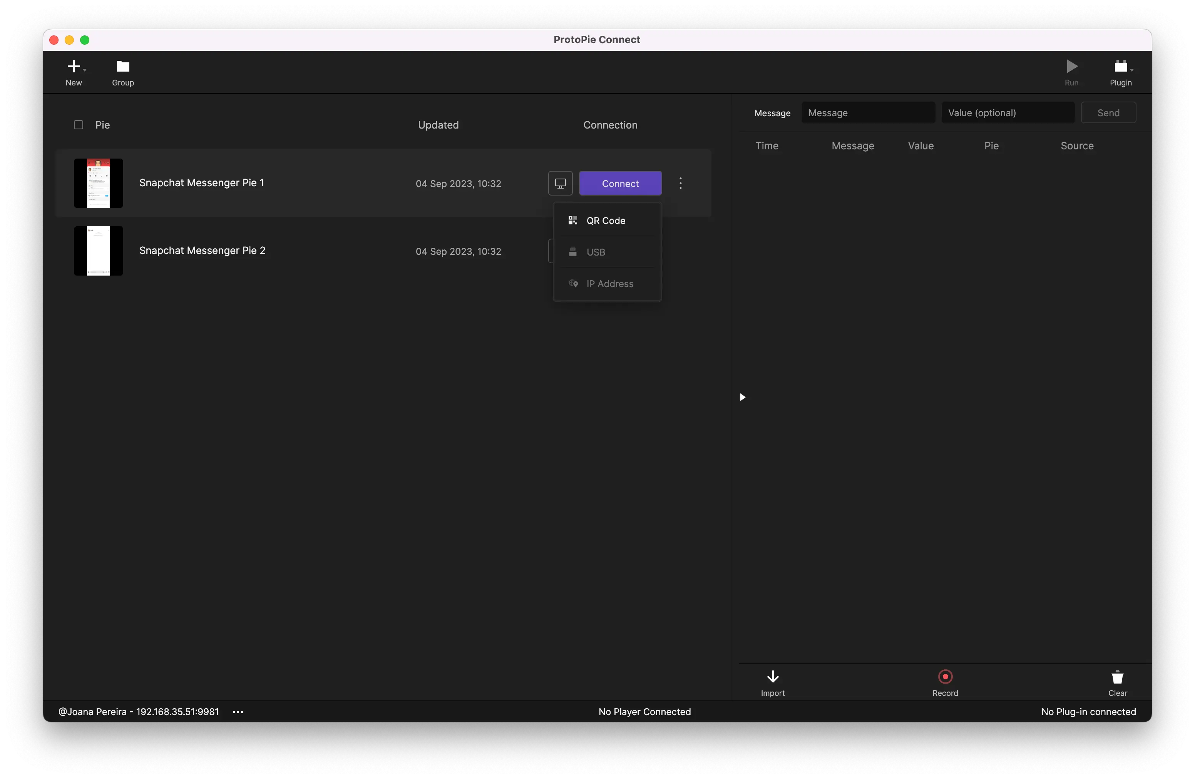Click the Send button
The image size is (1195, 779).
click(x=1108, y=113)
